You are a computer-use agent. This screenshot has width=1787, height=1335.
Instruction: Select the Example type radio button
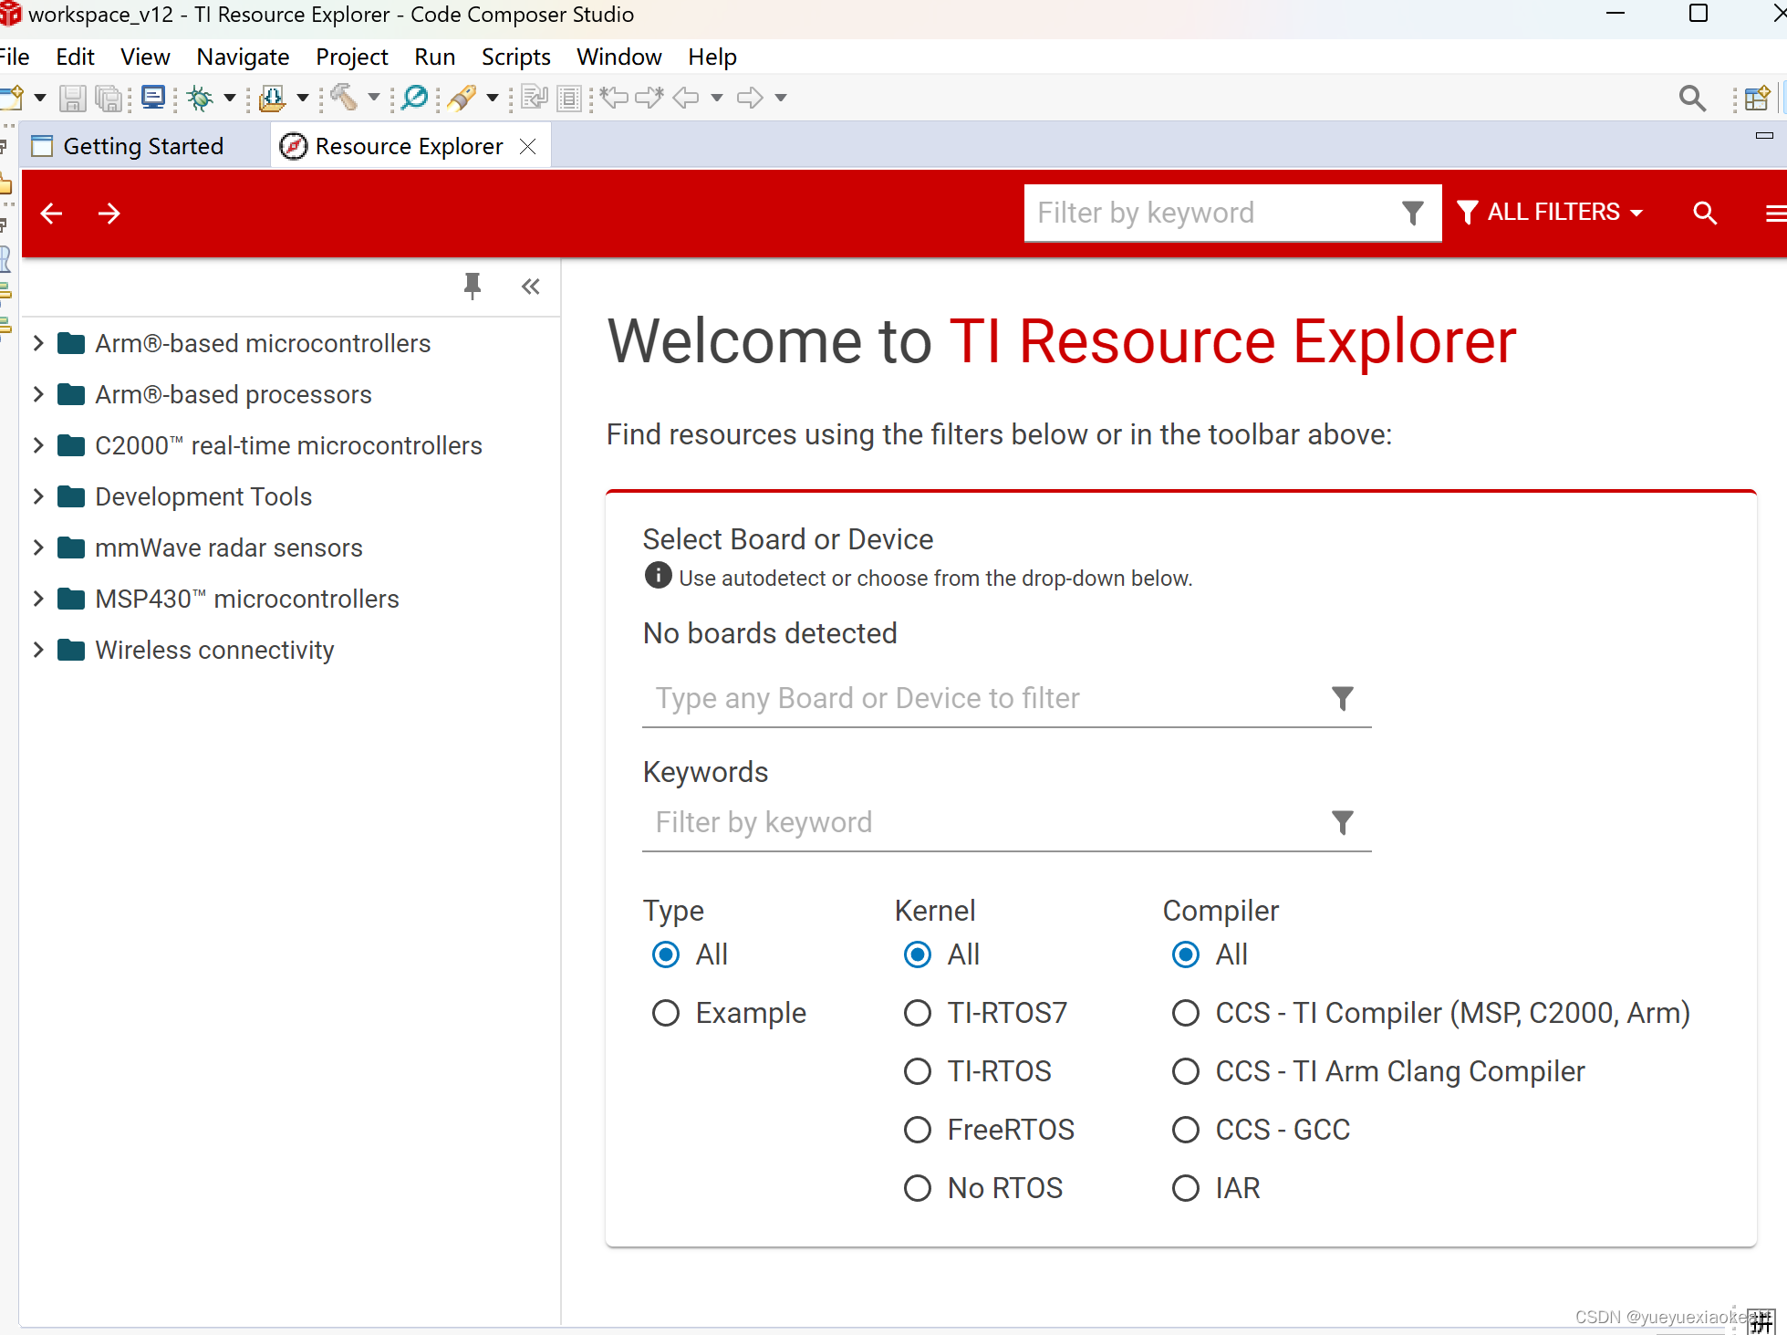tap(666, 1013)
